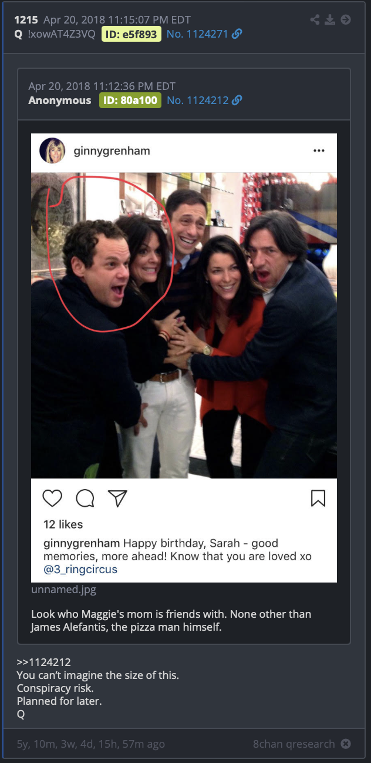
Task: Click the share icon on post 1215
Action: [x=315, y=20]
